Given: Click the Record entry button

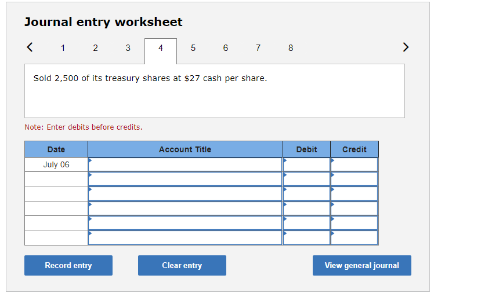Looking at the screenshot, I should [x=68, y=265].
